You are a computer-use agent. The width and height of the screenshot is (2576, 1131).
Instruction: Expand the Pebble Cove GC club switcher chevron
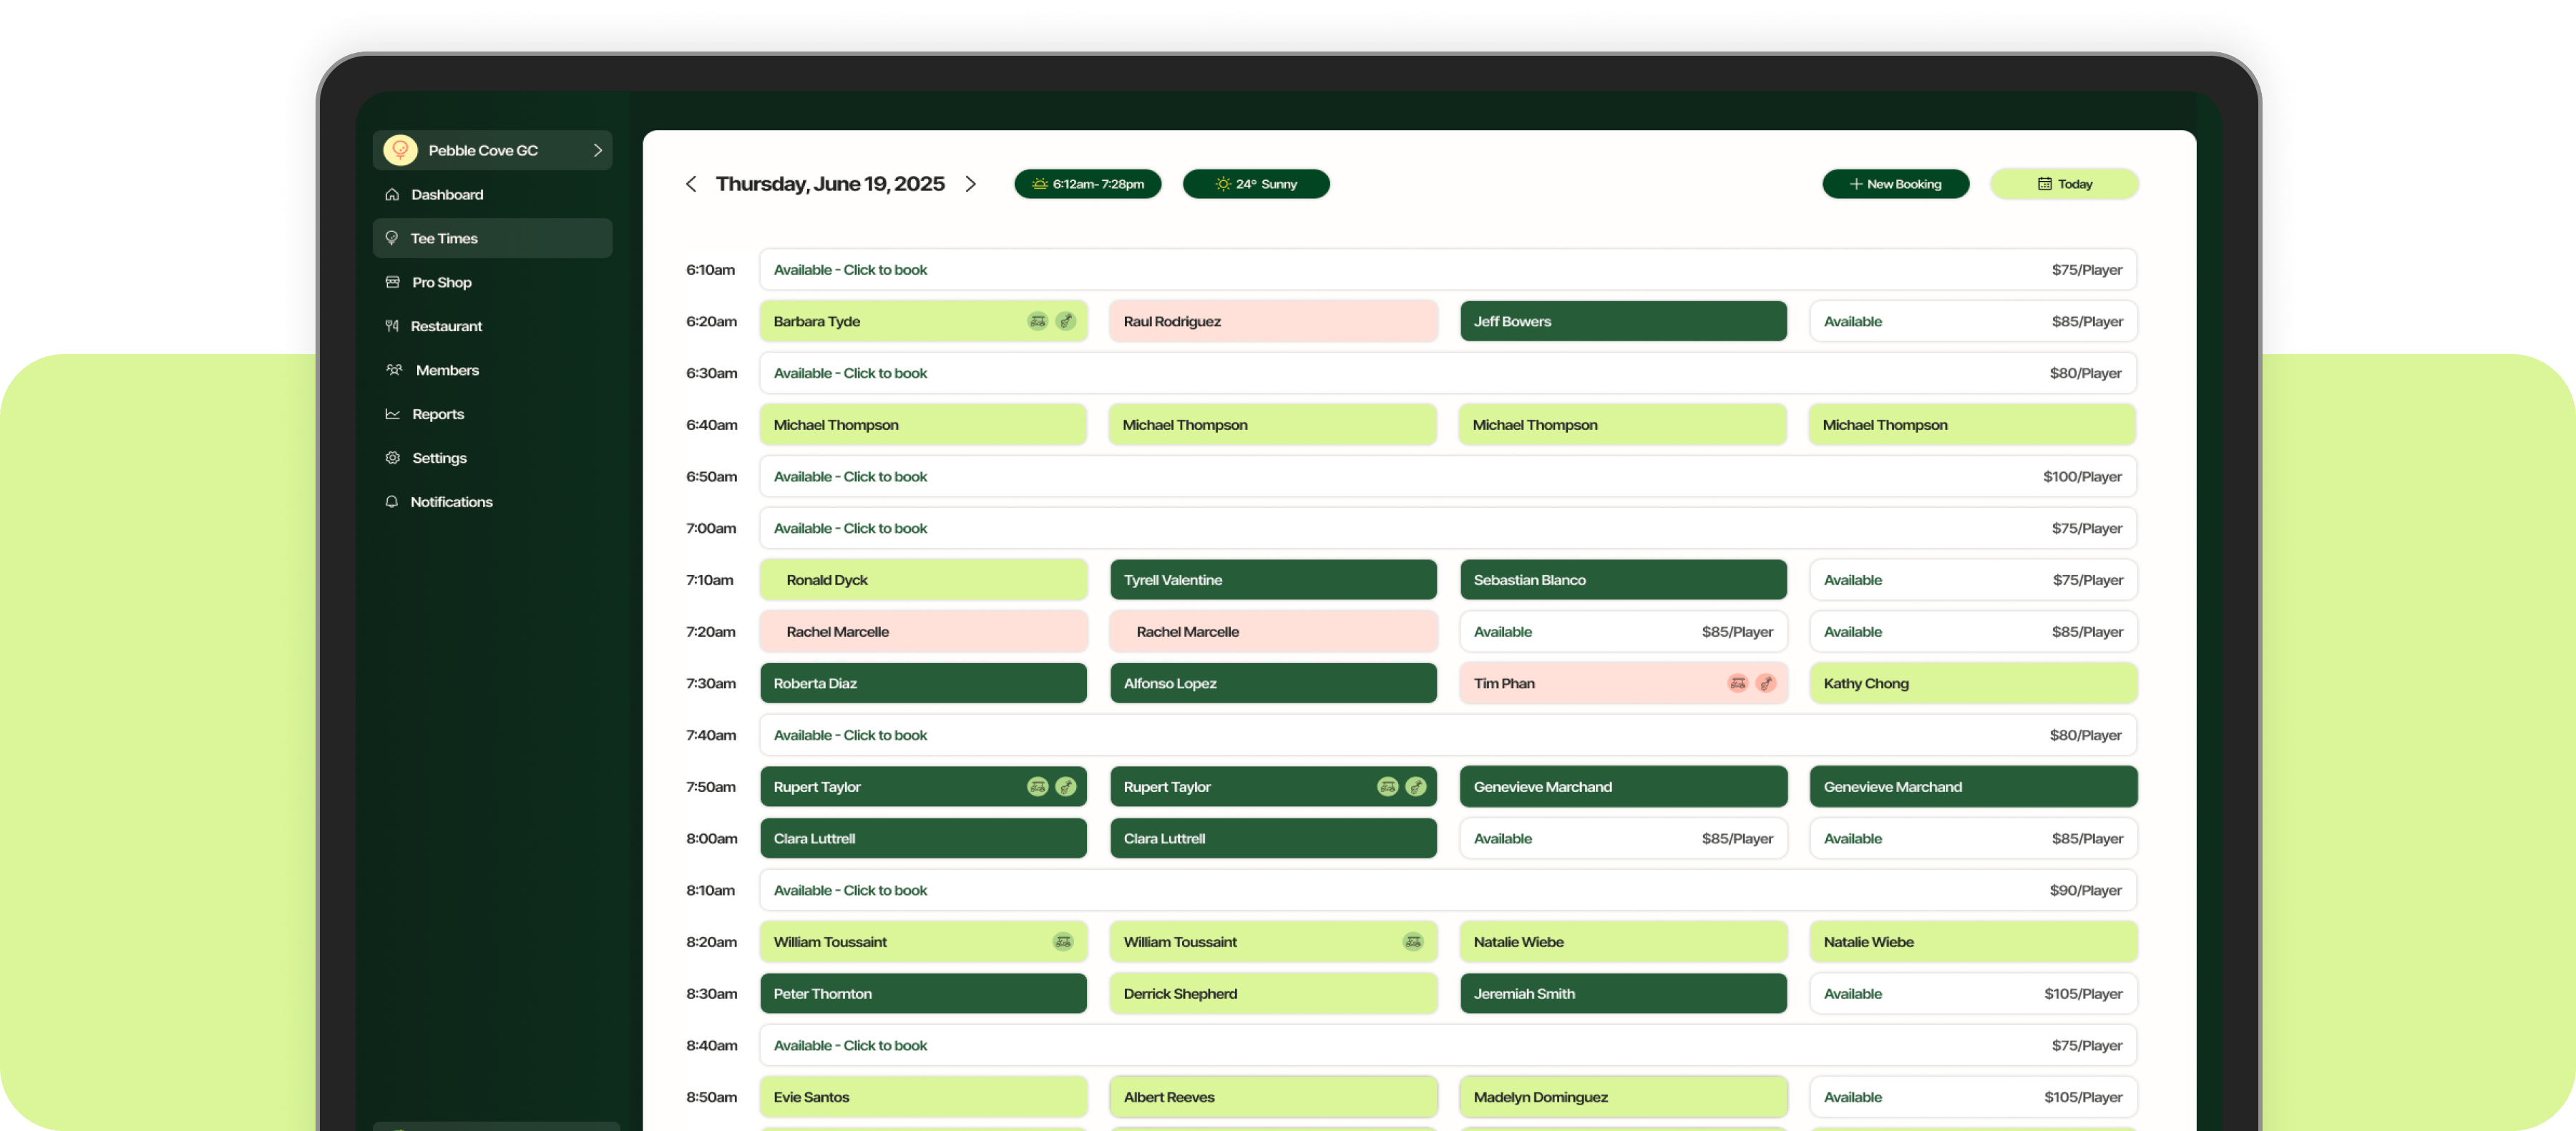(x=598, y=150)
